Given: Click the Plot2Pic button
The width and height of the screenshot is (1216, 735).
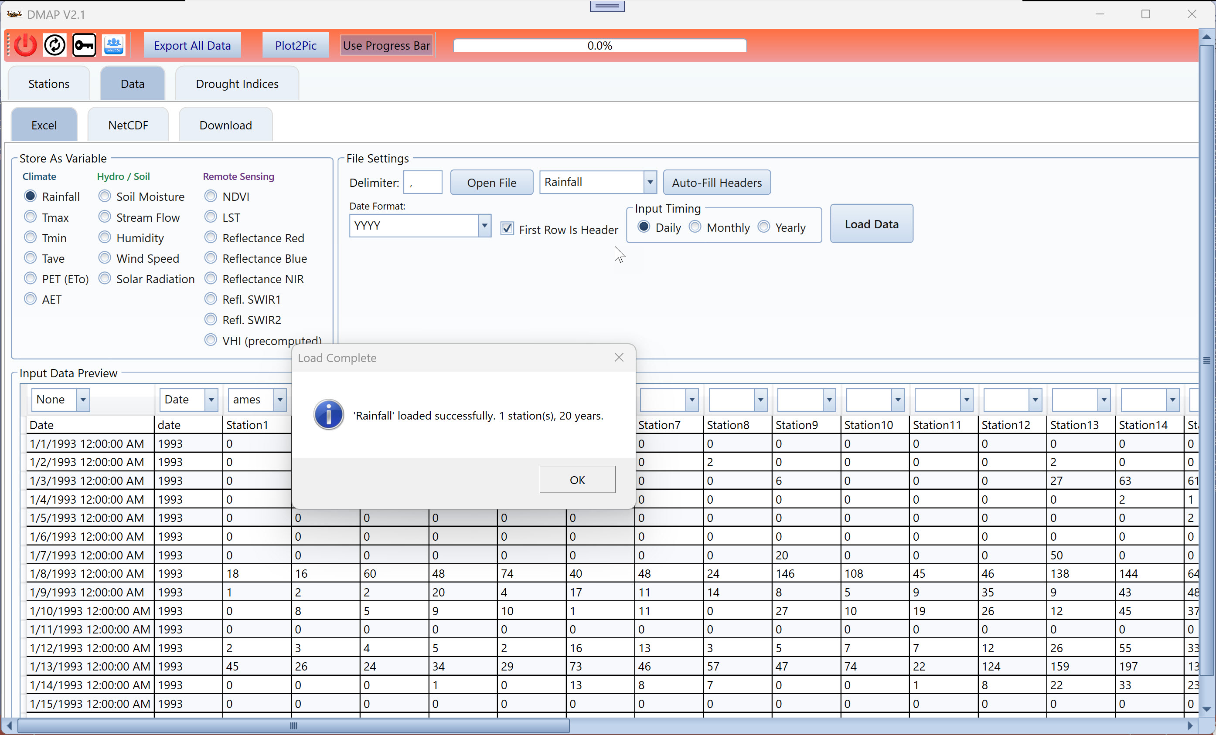Looking at the screenshot, I should click(296, 45).
